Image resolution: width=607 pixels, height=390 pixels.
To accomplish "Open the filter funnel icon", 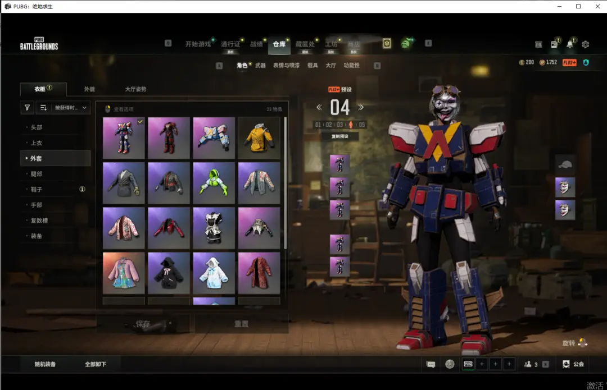I will coord(27,108).
